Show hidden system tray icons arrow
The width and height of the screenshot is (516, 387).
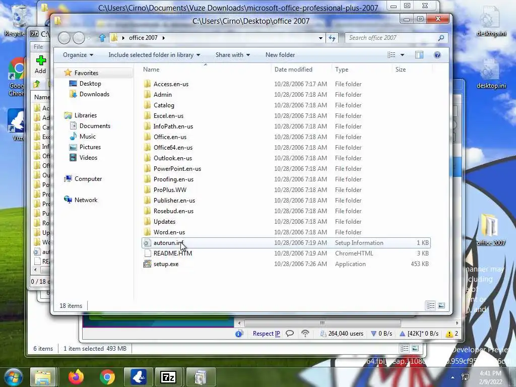[x=453, y=377]
